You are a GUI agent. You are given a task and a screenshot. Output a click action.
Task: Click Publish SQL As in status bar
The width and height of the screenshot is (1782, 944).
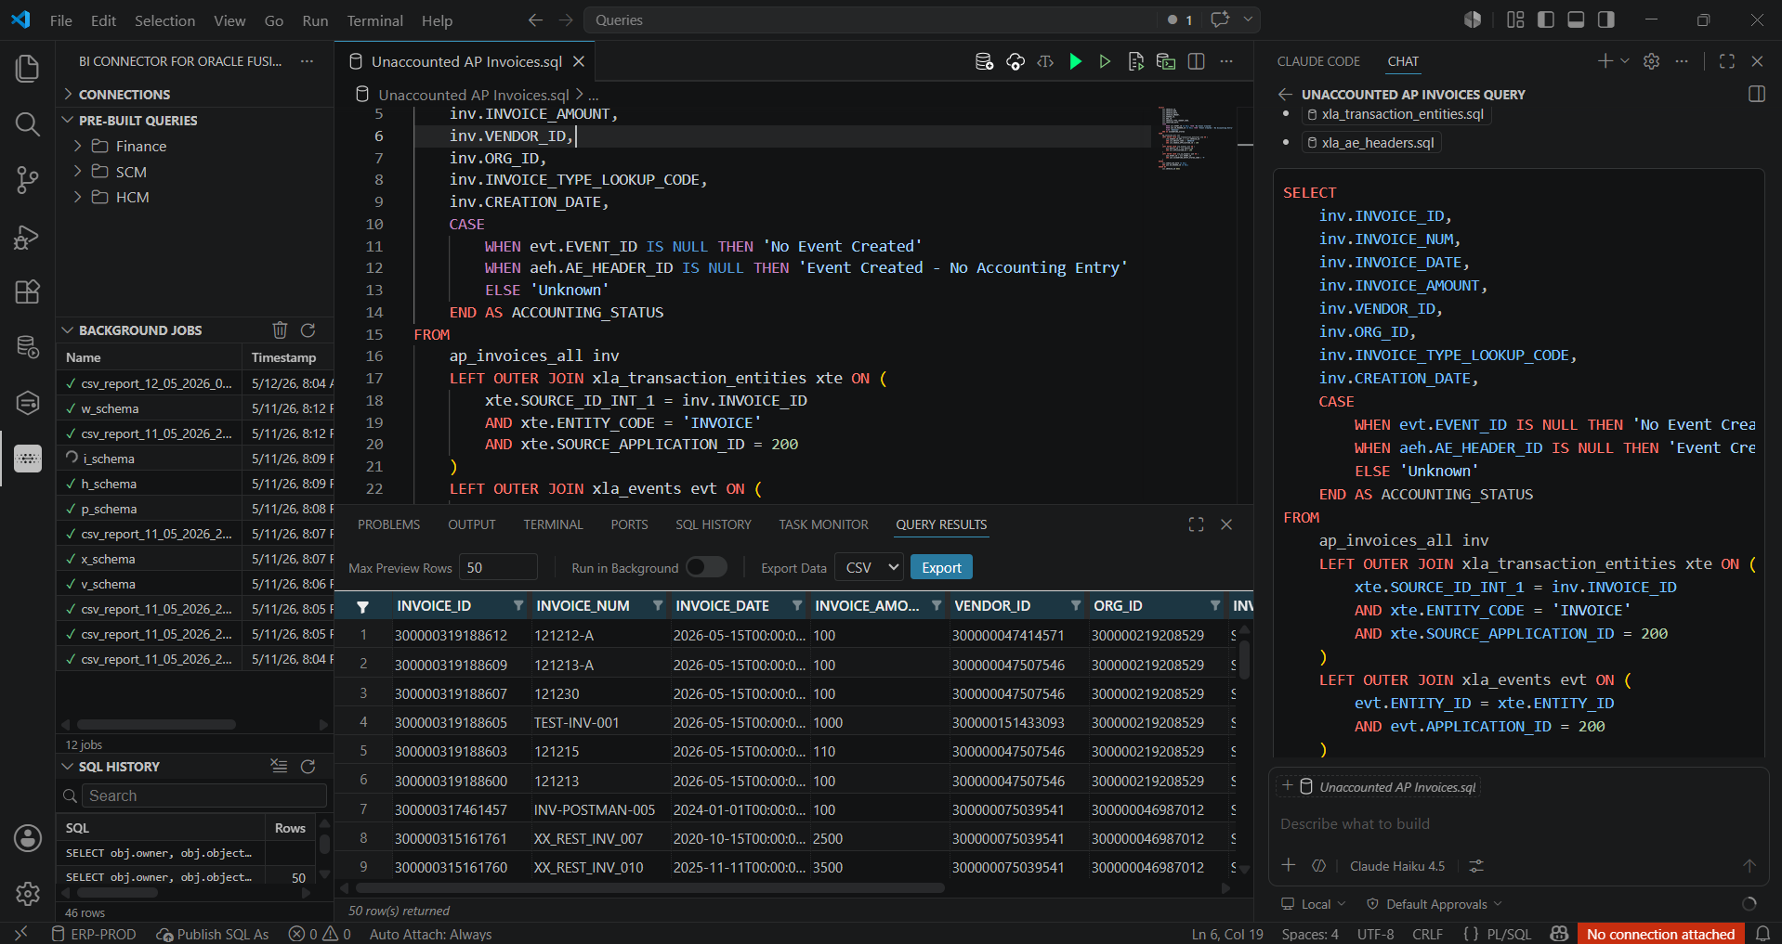click(x=213, y=934)
